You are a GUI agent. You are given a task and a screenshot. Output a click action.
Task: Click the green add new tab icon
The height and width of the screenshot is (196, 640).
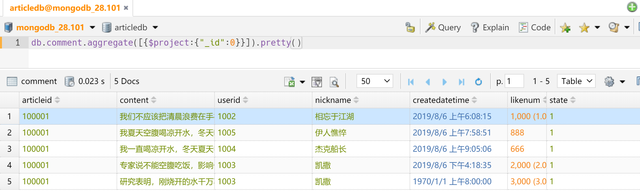pos(632,7)
